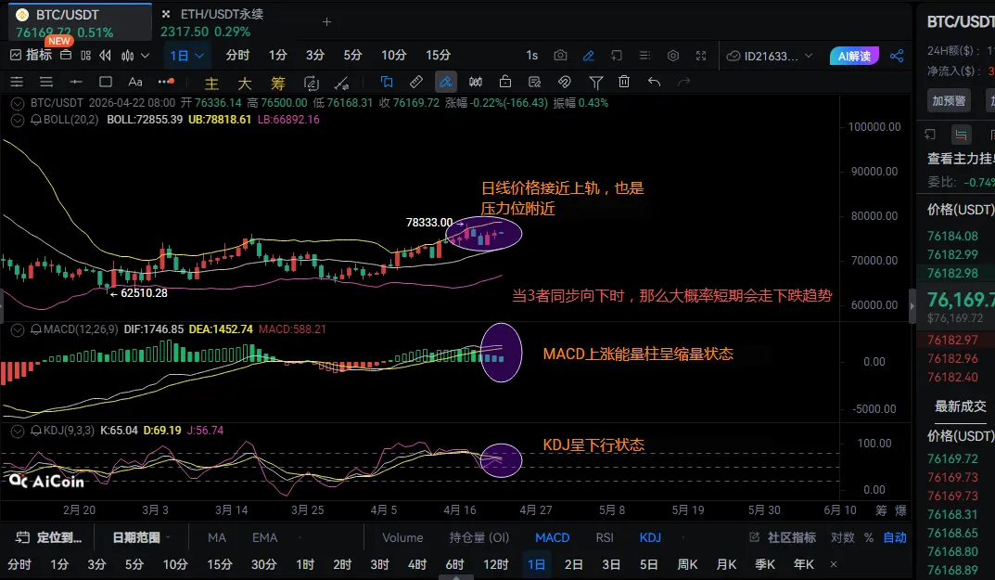Viewport: 995px width, 580px height.
Task: Add a new chart tab with plus
Action: click(326, 22)
